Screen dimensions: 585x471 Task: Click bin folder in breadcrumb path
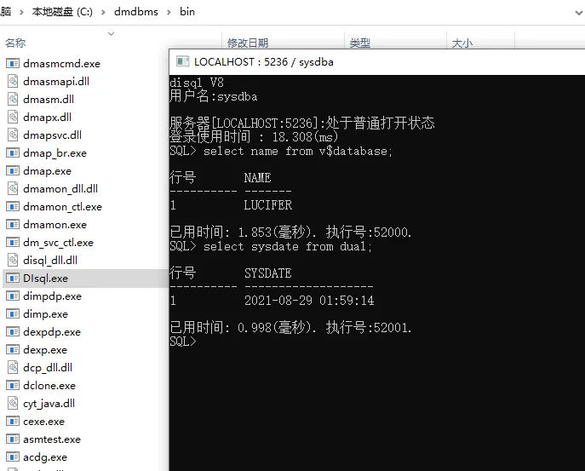tap(187, 12)
